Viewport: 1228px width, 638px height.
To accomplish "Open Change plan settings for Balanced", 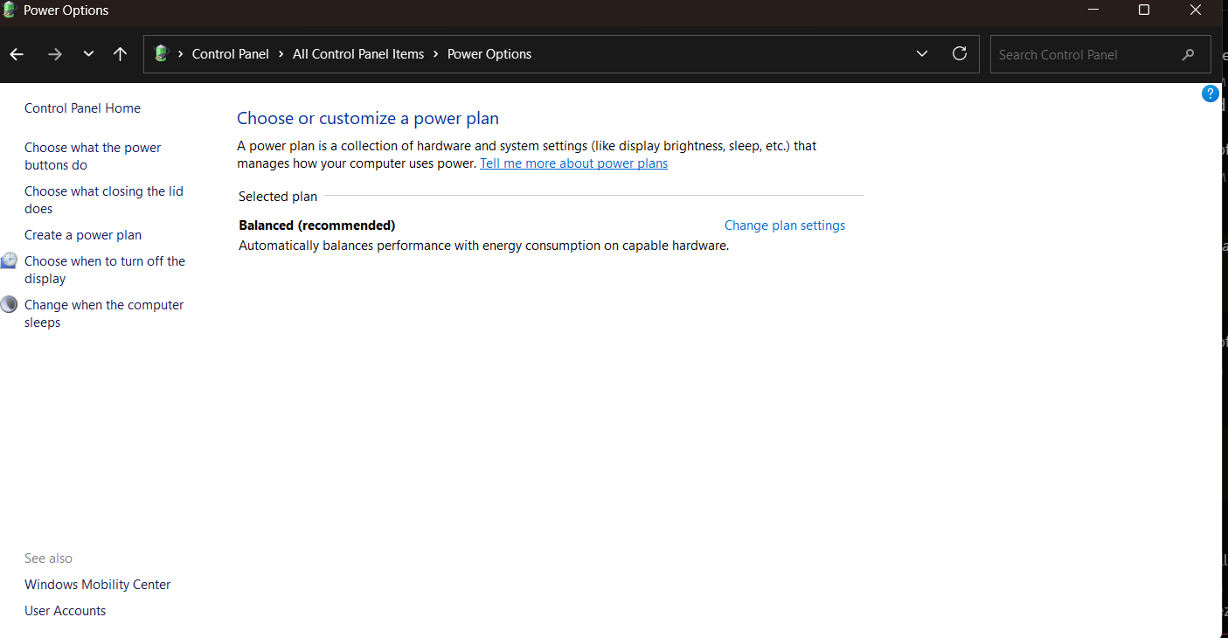I will (785, 225).
